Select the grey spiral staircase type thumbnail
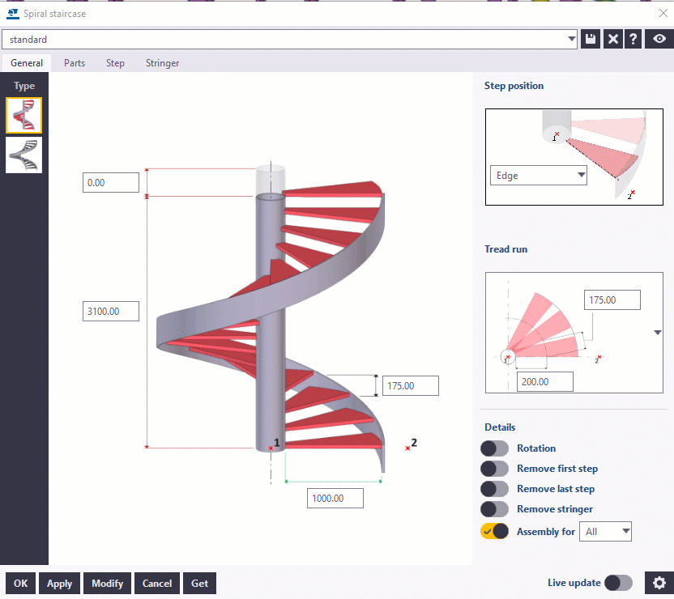Image resolution: width=674 pixels, height=599 pixels. (x=24, y=155)
